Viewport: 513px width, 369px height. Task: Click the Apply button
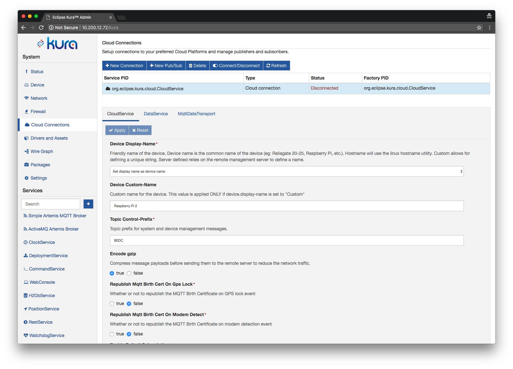tap(117, 130)
